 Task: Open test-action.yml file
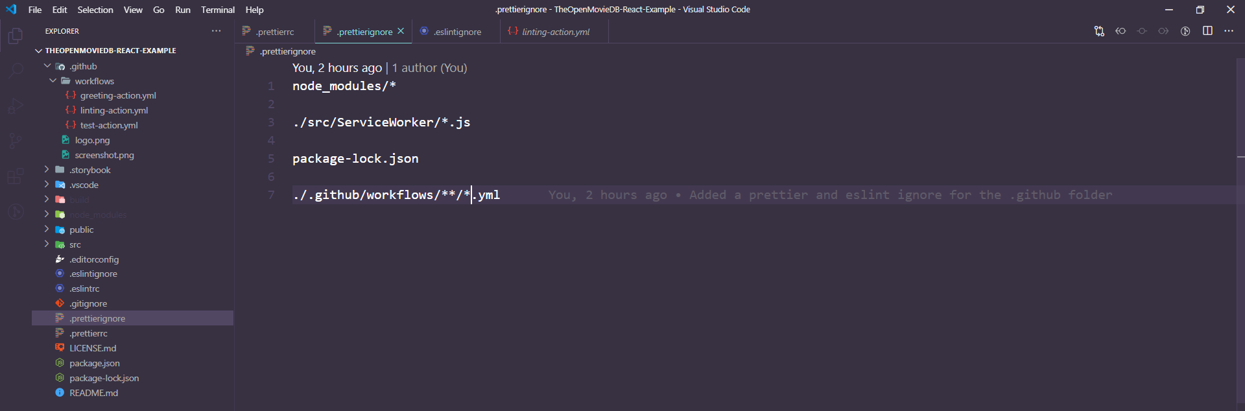tap(132, 125)
